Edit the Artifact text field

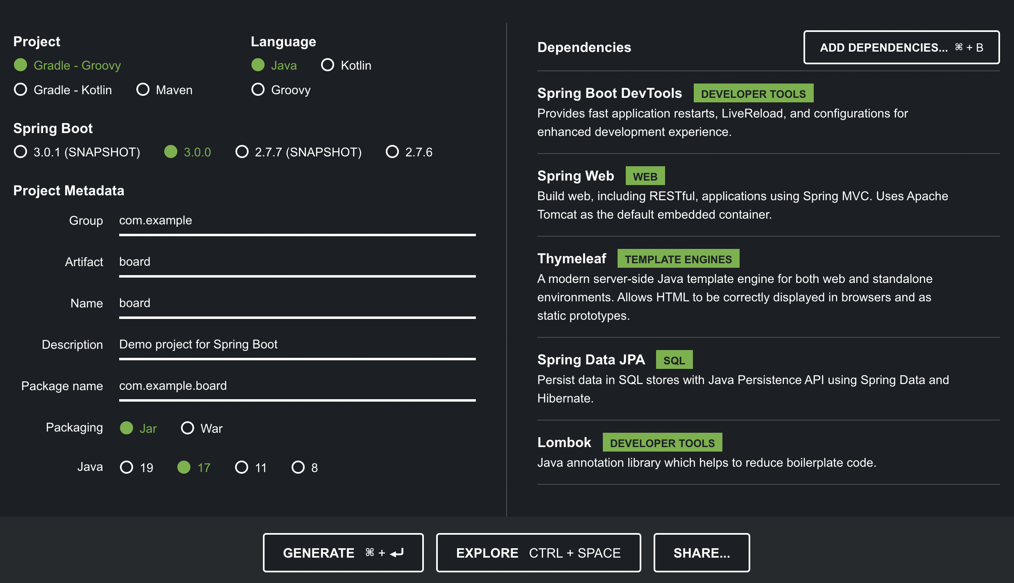pos(297,262)
